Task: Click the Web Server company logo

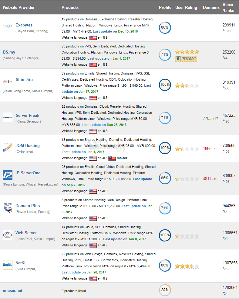Action: tap(7, 235)
